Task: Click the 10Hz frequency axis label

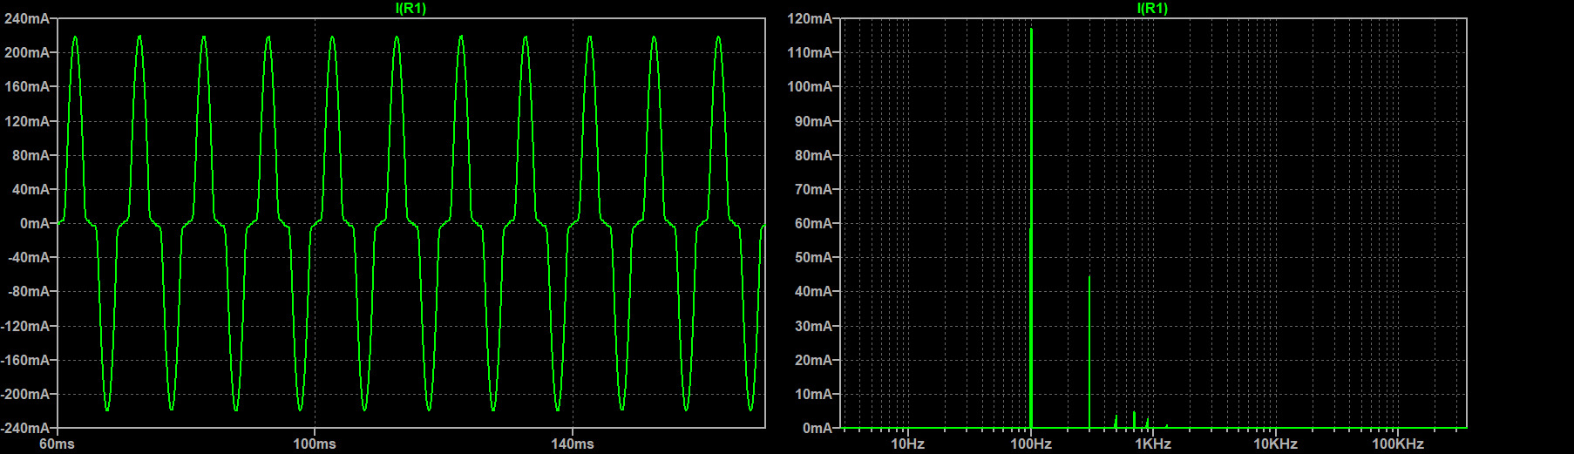Action: pyautogui.click(x=907, y=444)
